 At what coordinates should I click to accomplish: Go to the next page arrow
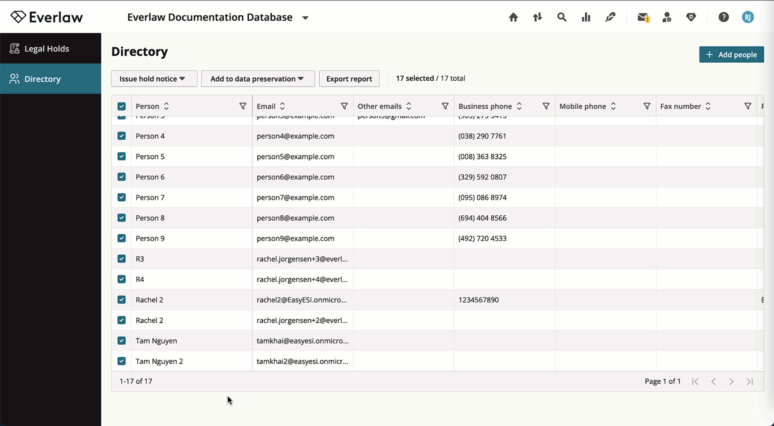pyautogui.click(x=731, y=381)
